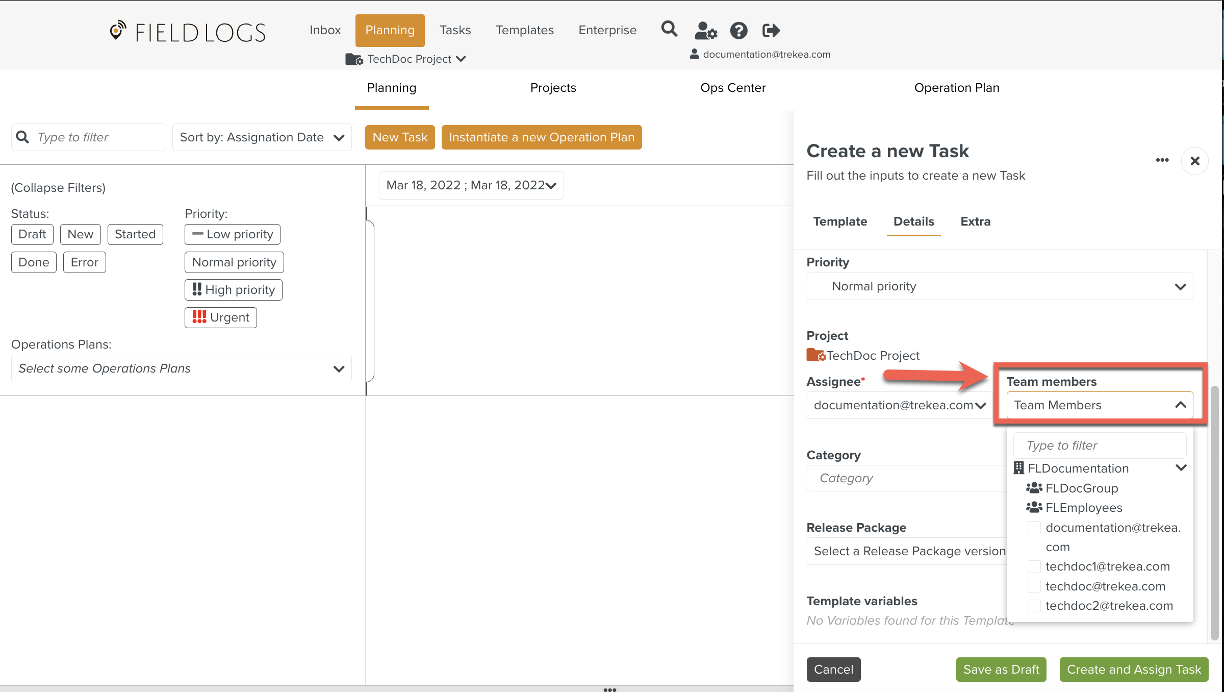The width and height of the screenshot is (1224, 692).
Task: Check the techdoc1@trekea.com checkbox
Action: click(1034, 566)
